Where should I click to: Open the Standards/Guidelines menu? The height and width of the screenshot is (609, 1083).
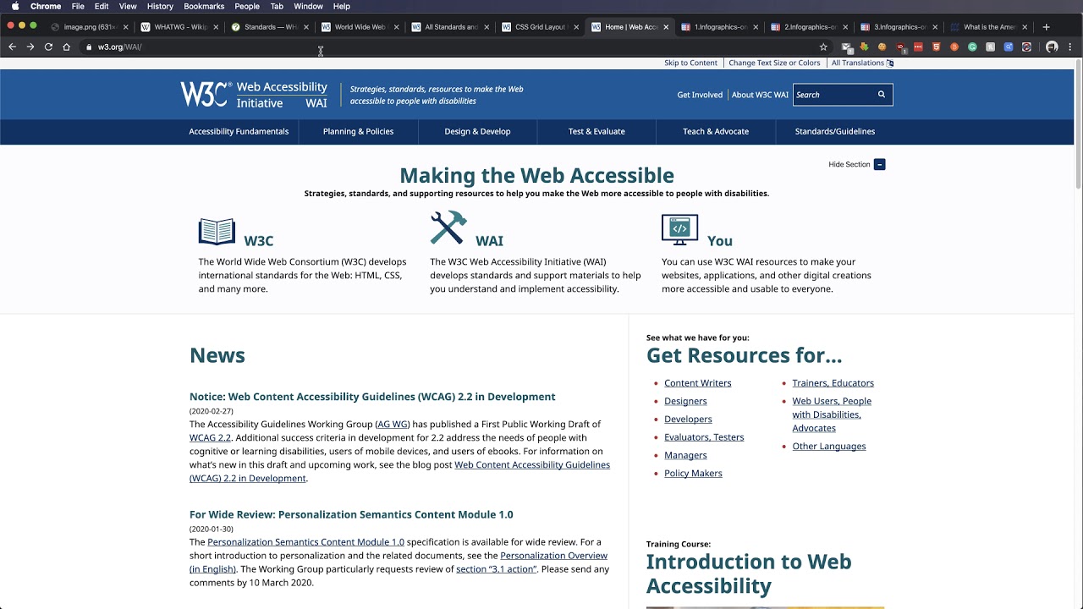835,131
